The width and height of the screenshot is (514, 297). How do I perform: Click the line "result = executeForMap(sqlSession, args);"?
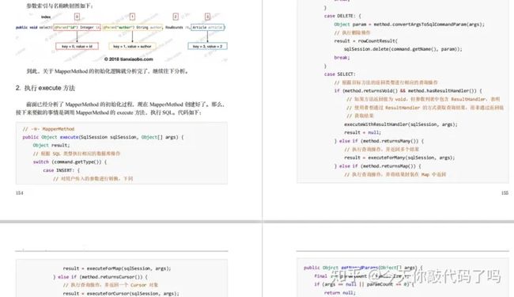117,268
